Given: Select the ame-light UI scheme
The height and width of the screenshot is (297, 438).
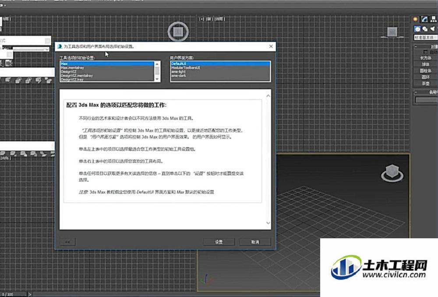Looking at the screenshot, I should pos(220,71).
